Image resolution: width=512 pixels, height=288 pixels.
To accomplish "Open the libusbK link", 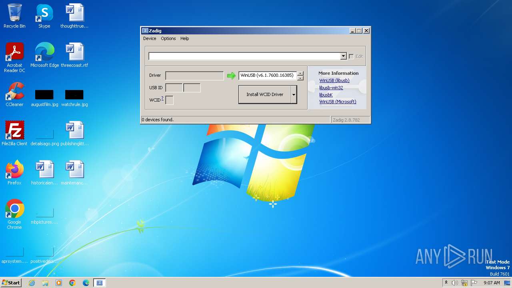I will tap(326, 95).
